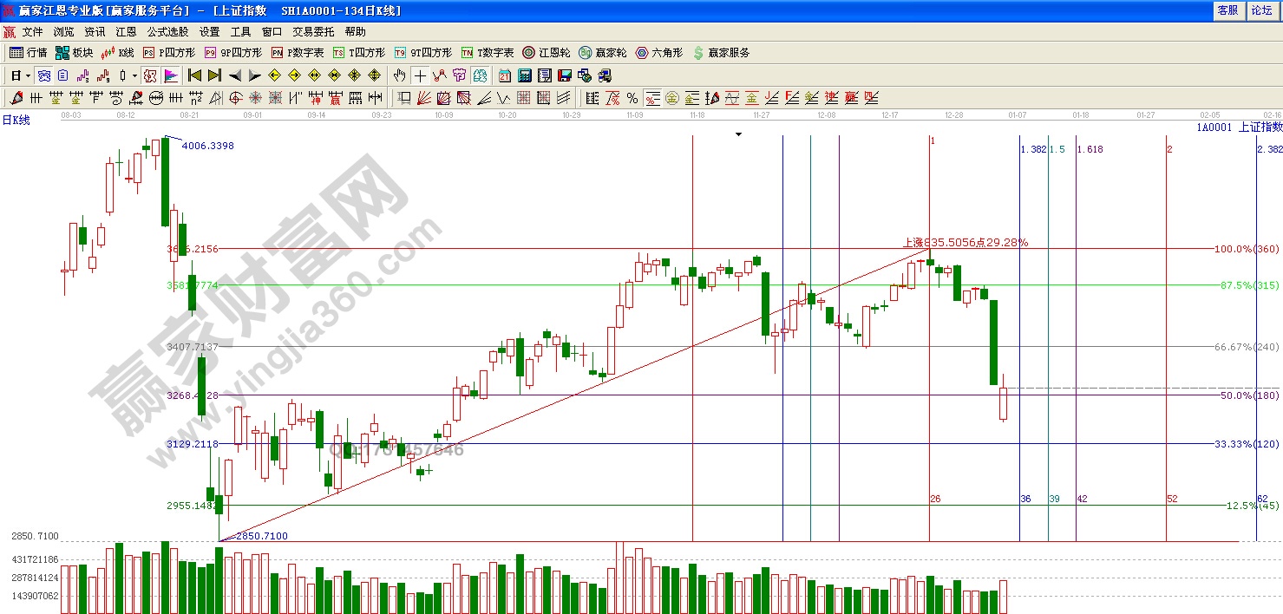Click the calculator icon in toolbar

523,75
